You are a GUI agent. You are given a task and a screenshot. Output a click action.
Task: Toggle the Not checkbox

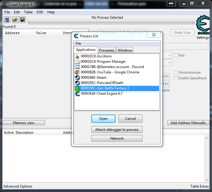(x=176, y=55)
